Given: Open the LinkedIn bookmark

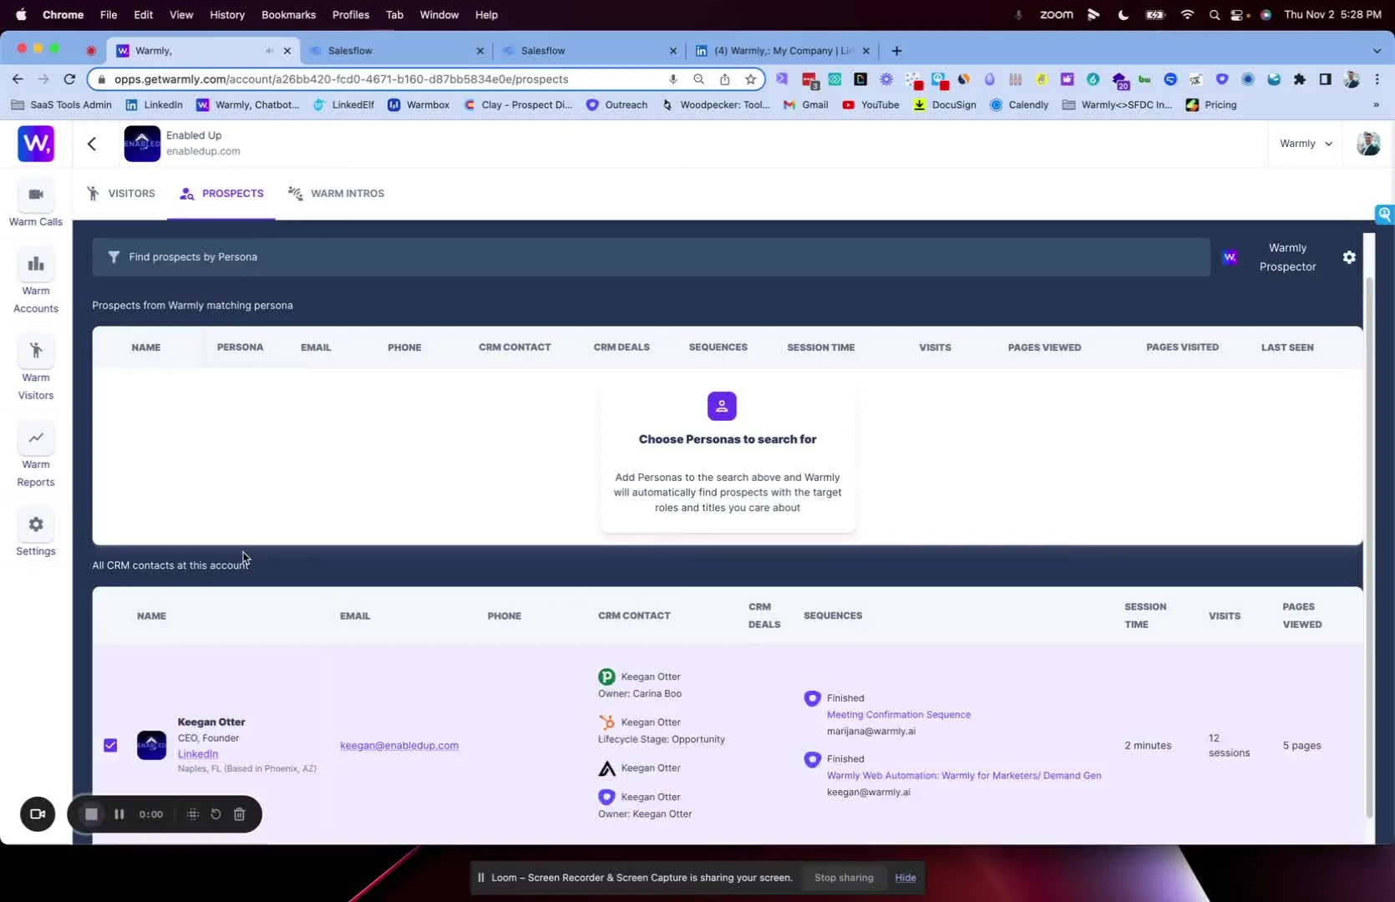Looking at the screenshot, I should click(154, 104).
